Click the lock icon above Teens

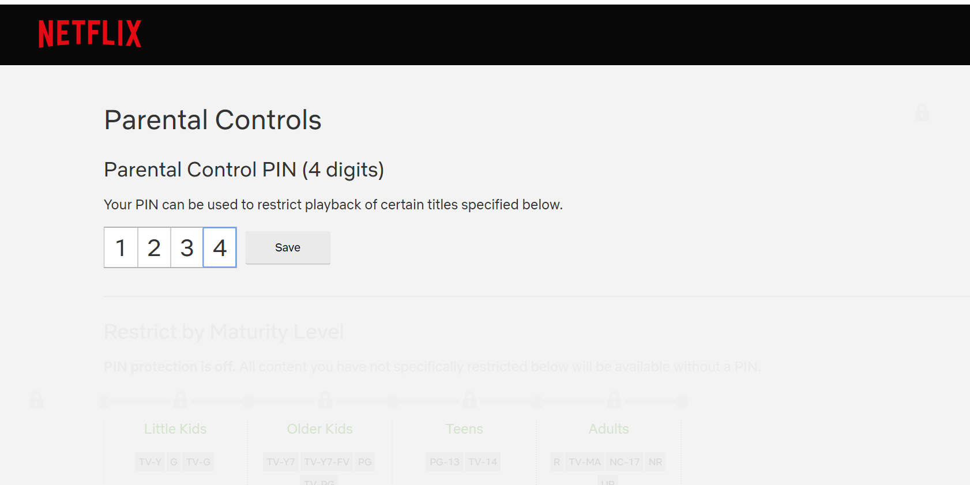469,400
